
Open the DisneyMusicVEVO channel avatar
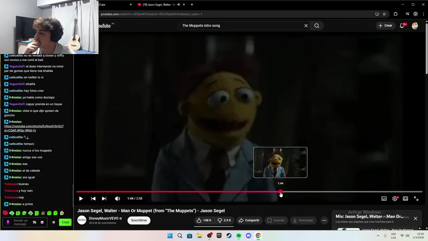pos(82,220)
